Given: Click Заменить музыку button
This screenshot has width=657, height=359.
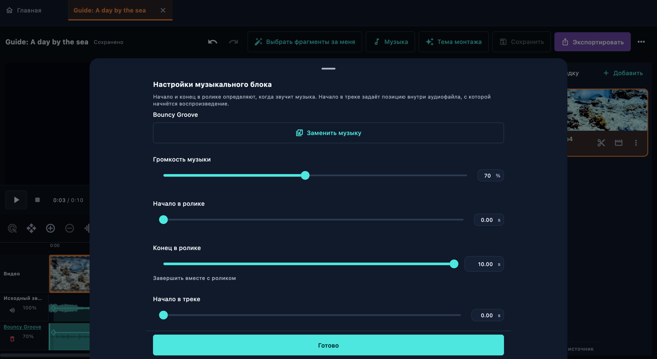Looking at the screenshot, I should point(328,133).
